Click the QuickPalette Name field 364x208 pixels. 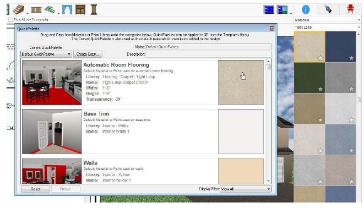click(x=208, y=47)
